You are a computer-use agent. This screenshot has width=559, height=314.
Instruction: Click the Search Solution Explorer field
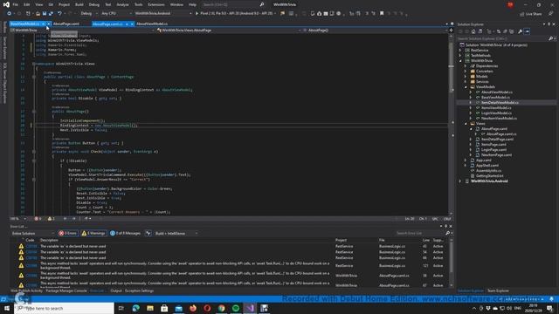coord(503,38)
